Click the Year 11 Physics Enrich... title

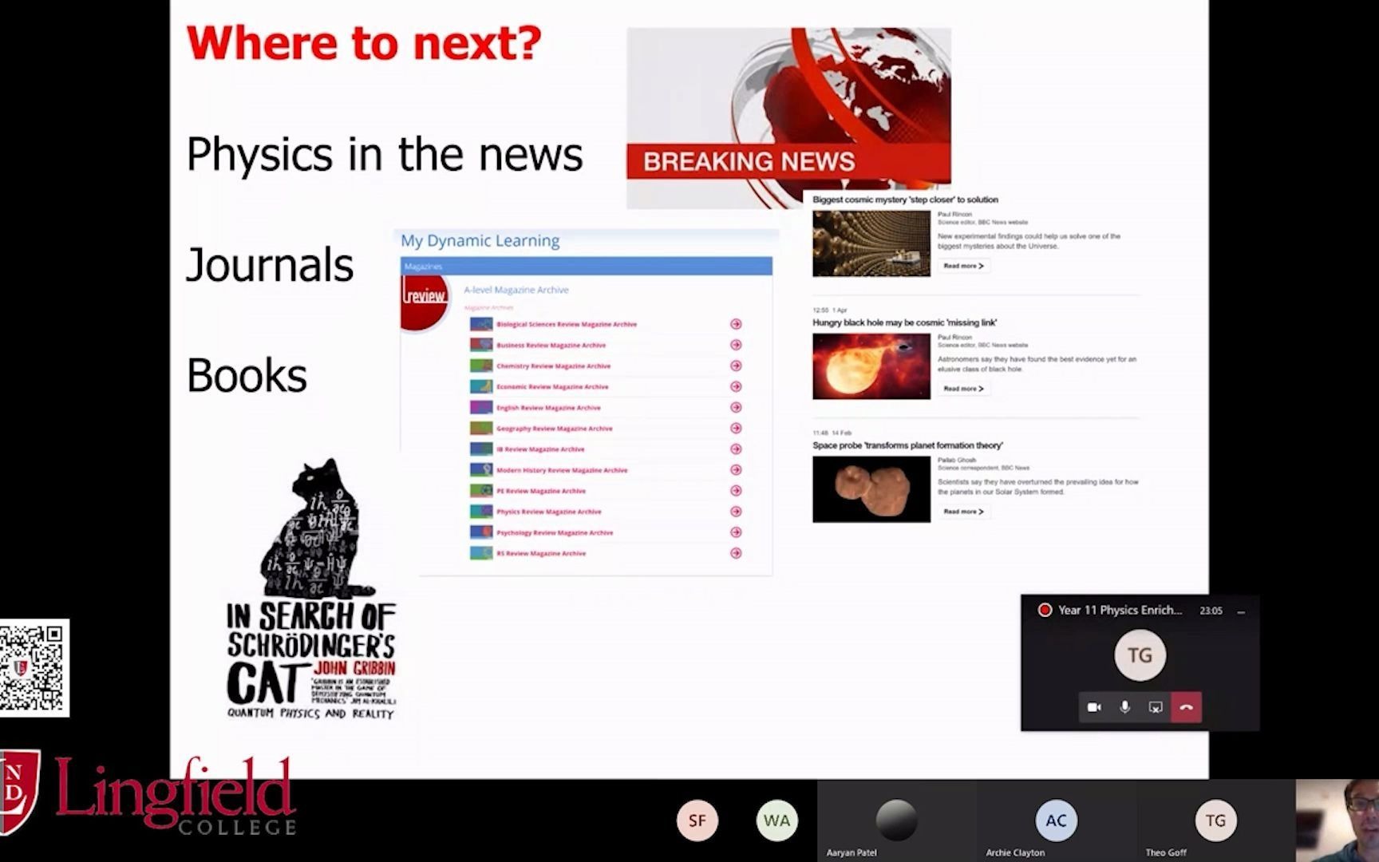[1120, 610]
